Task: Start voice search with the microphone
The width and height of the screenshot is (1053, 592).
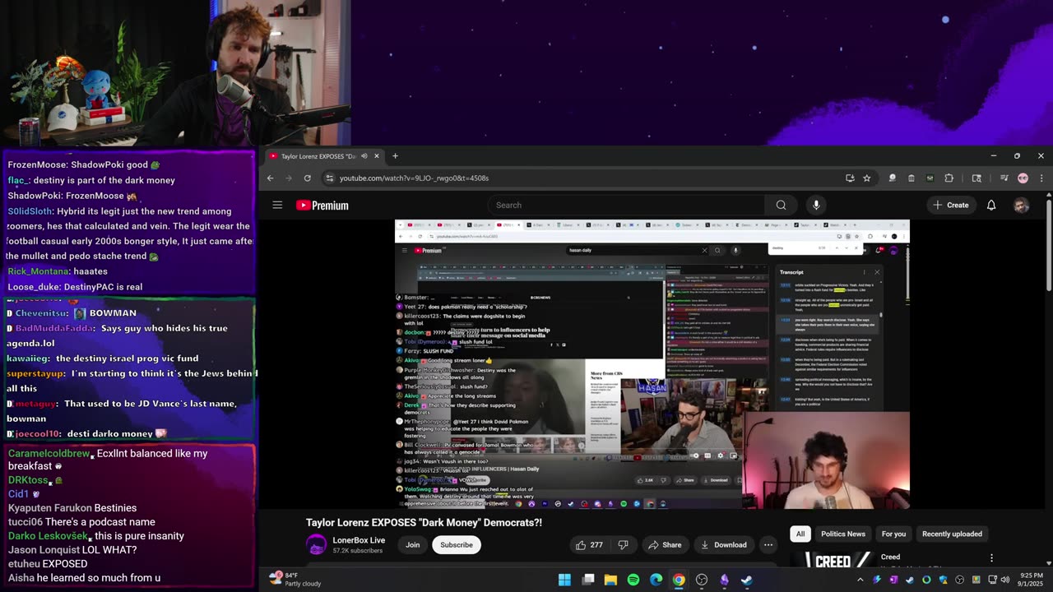Action: point(816,205)
